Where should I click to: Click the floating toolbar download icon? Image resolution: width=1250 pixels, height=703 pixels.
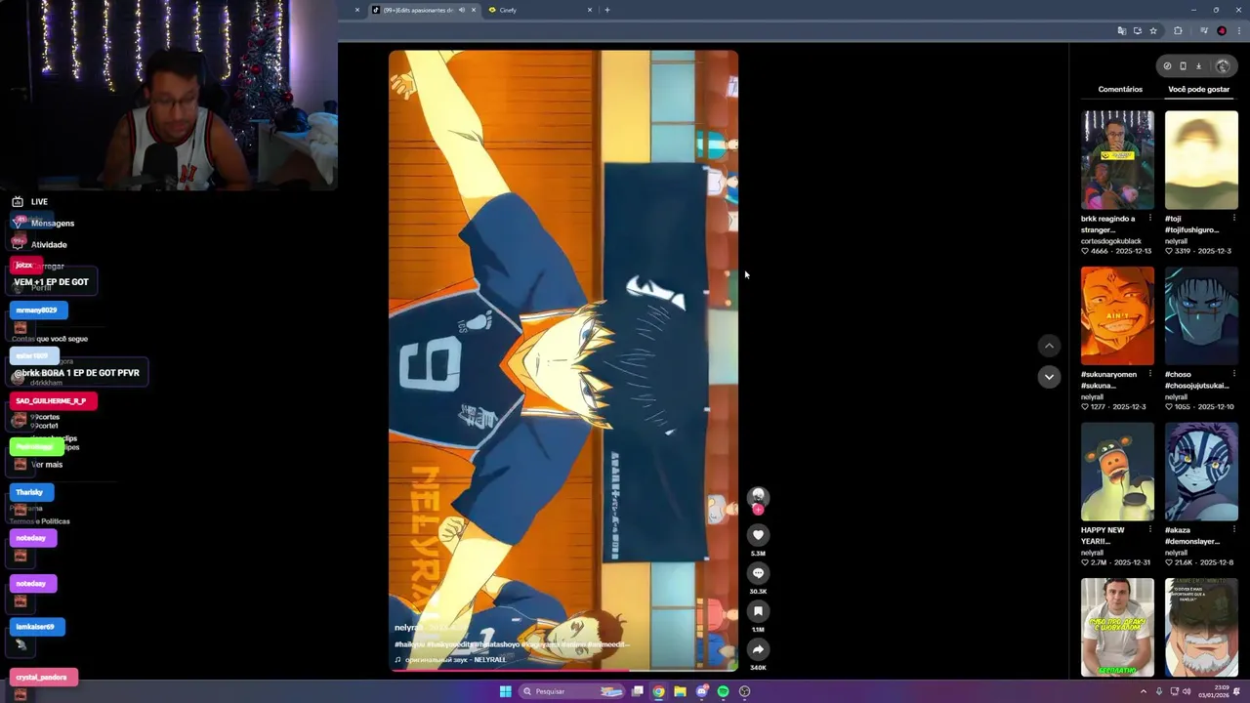[1199, 66]
